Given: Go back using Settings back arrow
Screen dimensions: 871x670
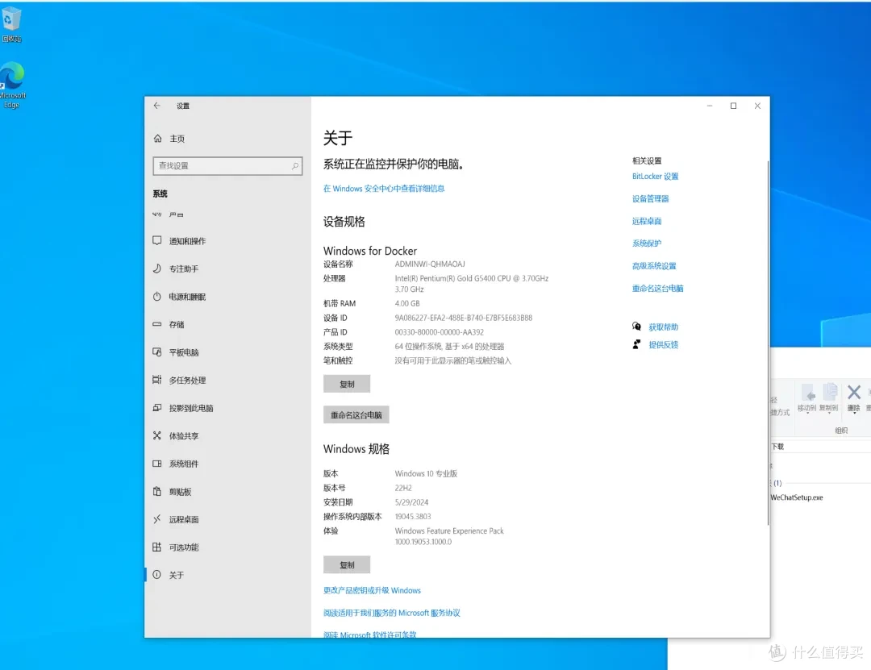Looking at the screenshot, I should coord(156,106).
